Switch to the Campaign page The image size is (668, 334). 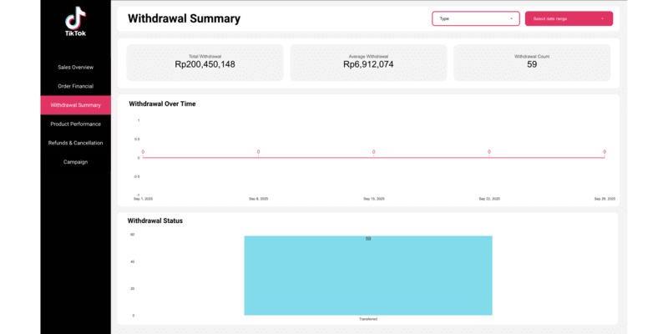pos(75,162)
